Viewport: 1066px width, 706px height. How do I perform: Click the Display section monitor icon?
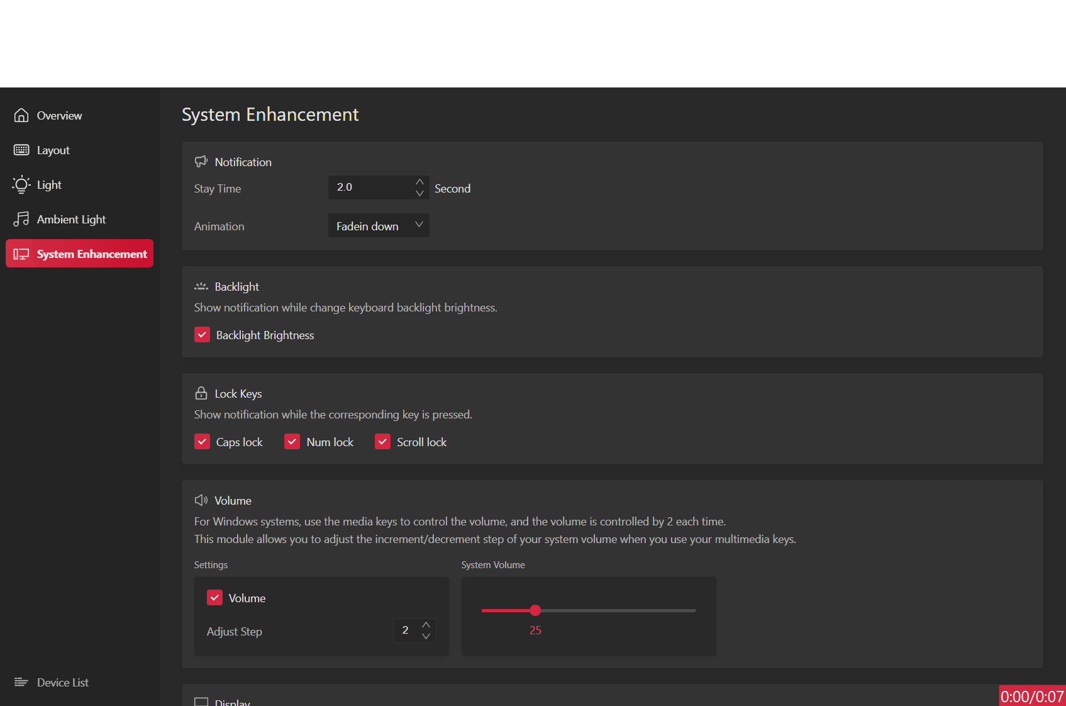tap(201, 702)
